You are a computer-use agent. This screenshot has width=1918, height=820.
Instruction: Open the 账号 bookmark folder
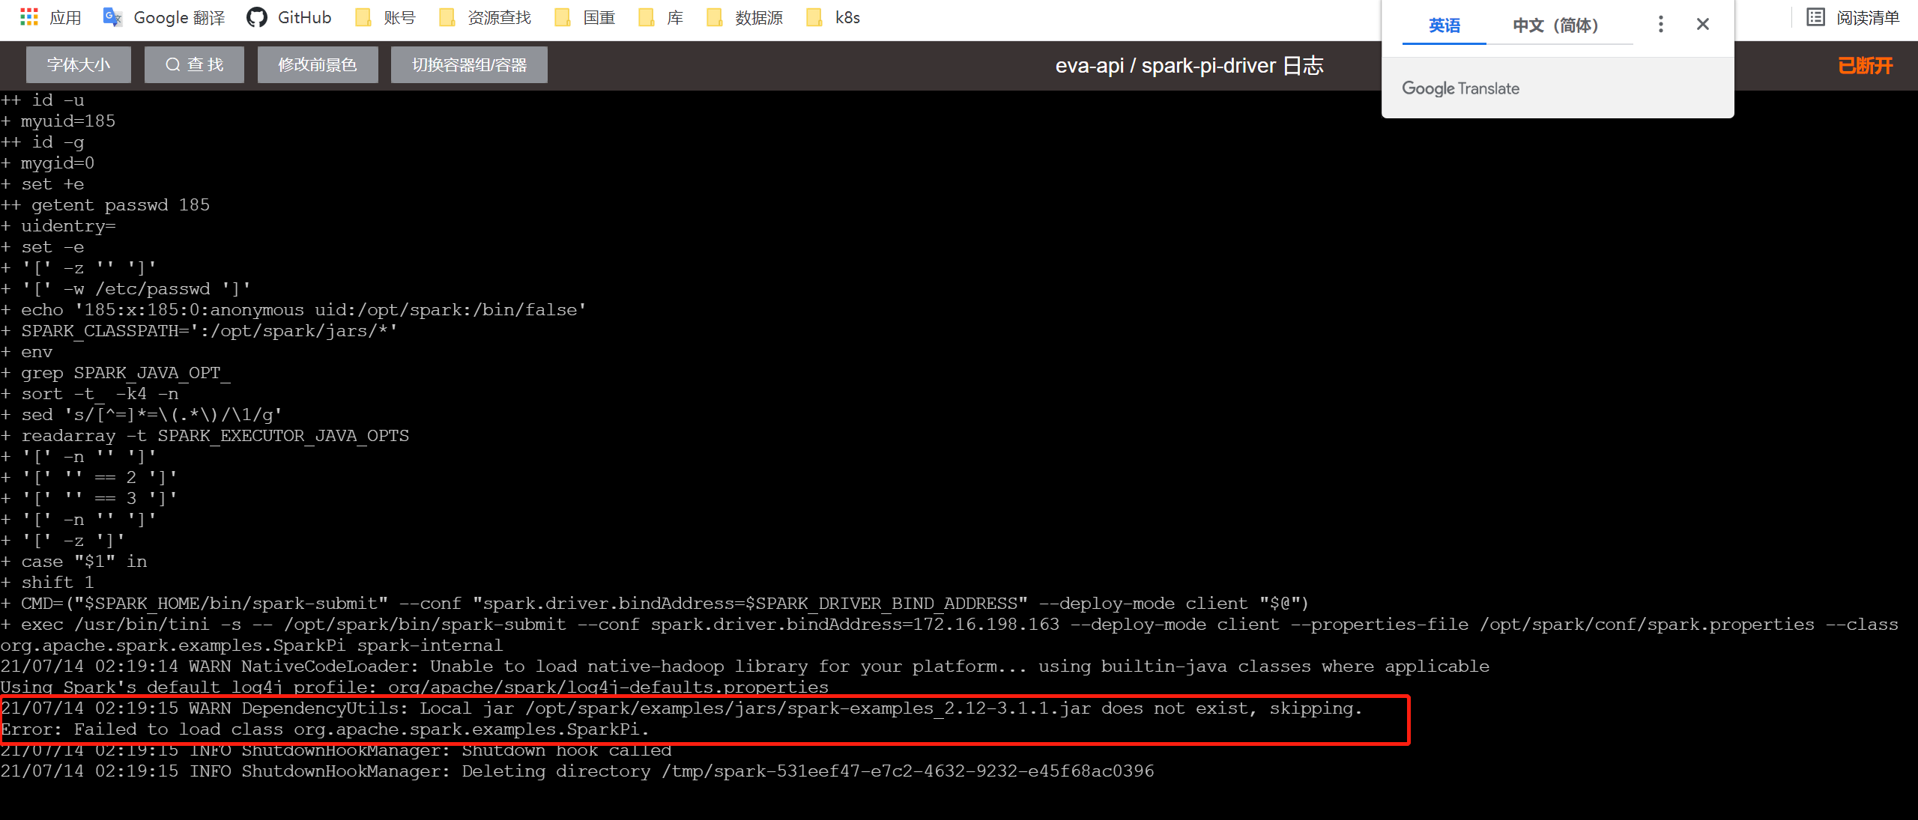[x=384, y=17]
